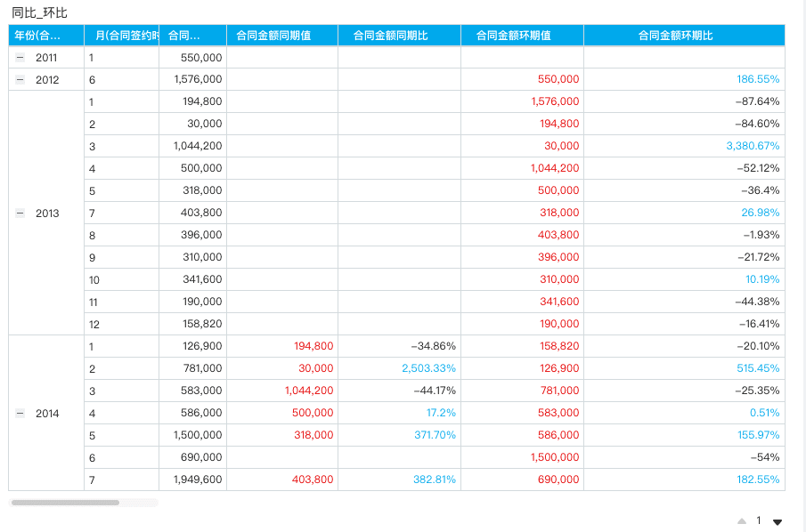This screenshot has width=806, height=532.
Task: Click the 年份(合... column header
Action: 46,36
